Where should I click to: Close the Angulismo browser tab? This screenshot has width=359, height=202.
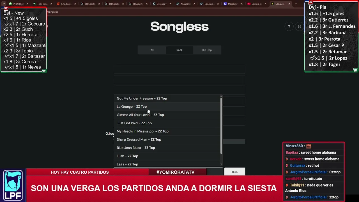[x=194, y=4]
